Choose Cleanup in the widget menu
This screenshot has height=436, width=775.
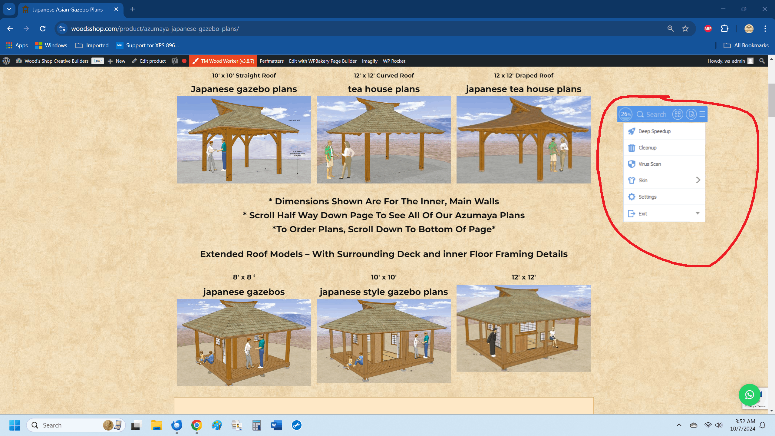664,147
